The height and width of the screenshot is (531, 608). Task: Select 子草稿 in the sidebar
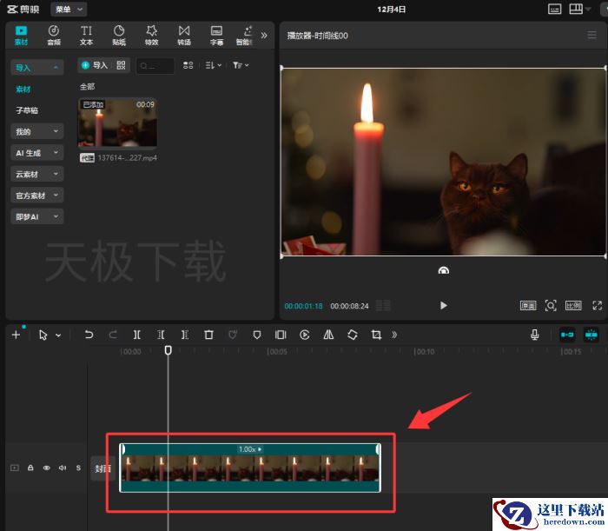pos(27,110)
